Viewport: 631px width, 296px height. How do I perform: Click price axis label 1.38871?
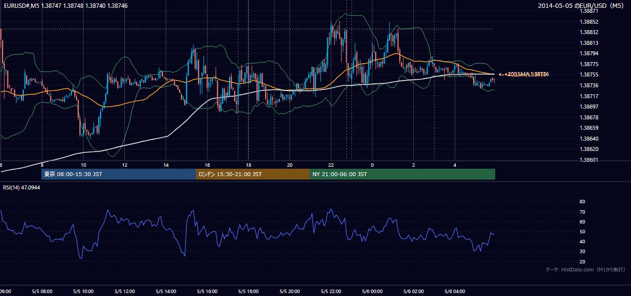tap(589, 11)
